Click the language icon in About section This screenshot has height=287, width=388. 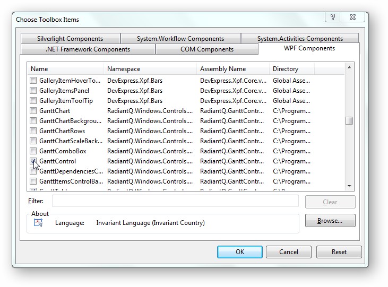pyautogui.click(x=38, y=223)
